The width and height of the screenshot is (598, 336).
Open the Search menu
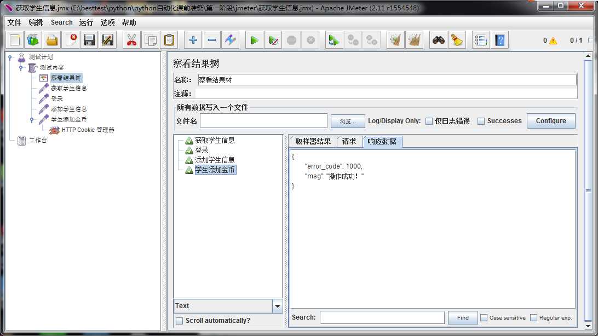click(62, 22)
